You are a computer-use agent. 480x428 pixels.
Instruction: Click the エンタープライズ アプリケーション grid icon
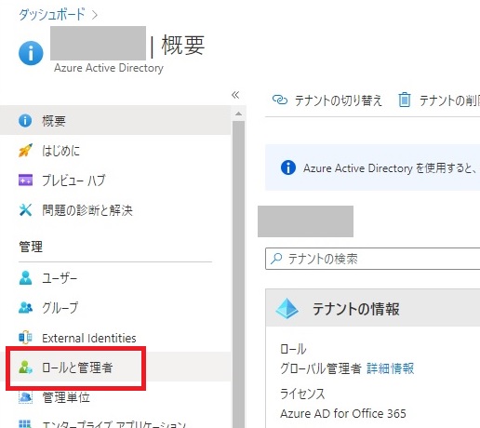[25, 423]
